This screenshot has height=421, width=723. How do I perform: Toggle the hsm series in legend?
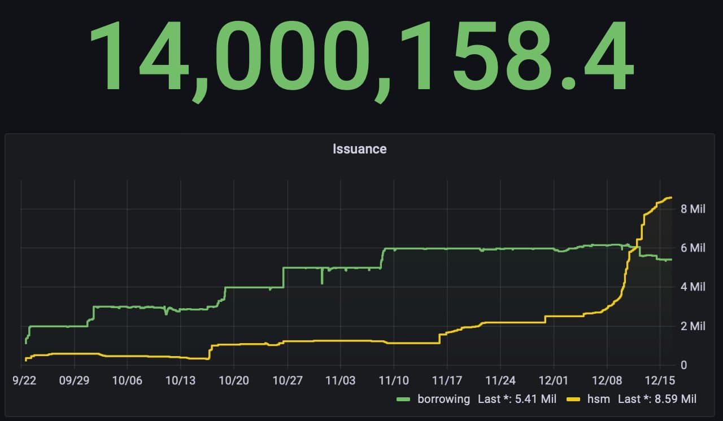tap(599, 399)
